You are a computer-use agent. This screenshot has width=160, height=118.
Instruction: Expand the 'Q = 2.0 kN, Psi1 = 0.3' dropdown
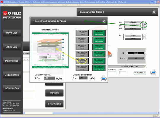click(x=145, y=66)
